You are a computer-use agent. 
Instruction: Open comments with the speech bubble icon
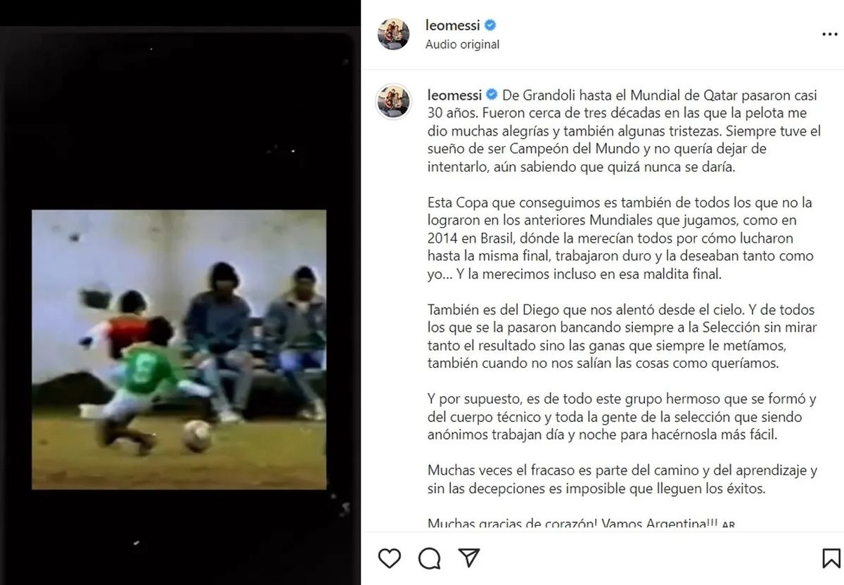428,558
